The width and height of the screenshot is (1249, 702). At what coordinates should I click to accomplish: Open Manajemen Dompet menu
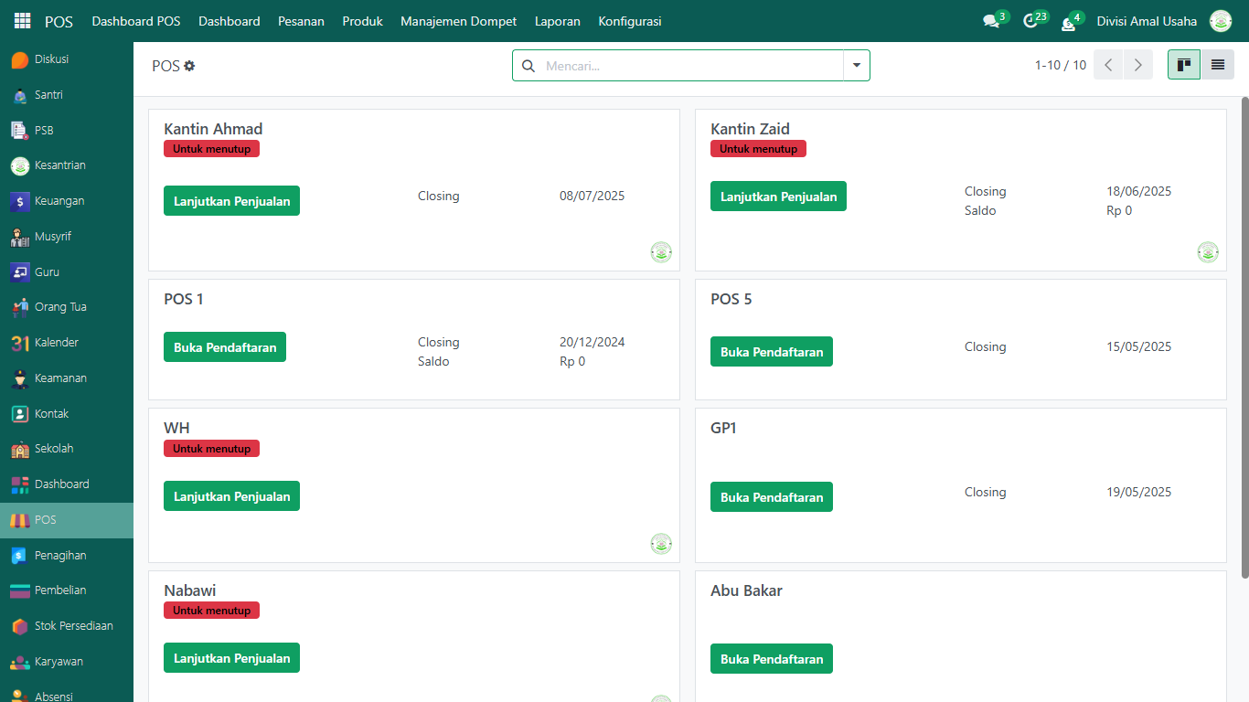(x=458, y=21)
